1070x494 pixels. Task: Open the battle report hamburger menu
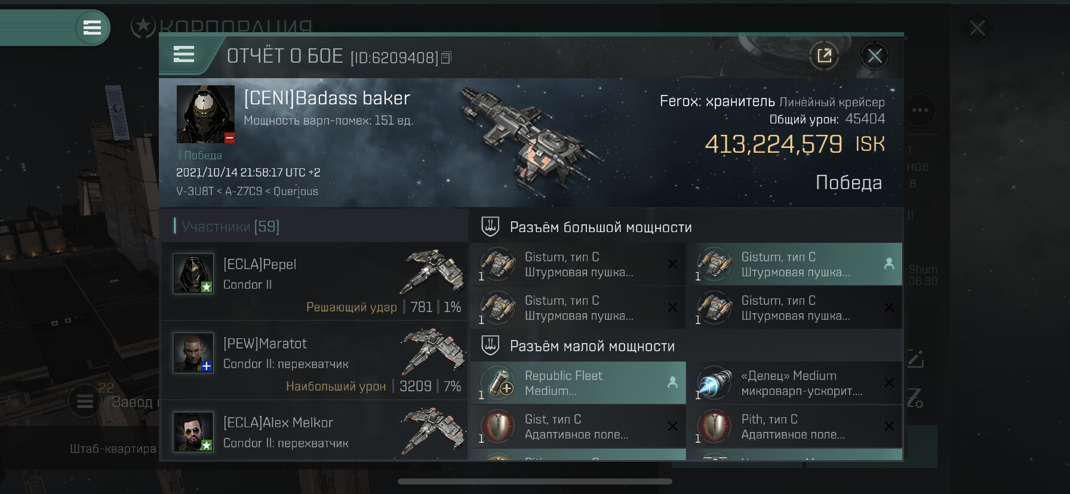[184, 55]
